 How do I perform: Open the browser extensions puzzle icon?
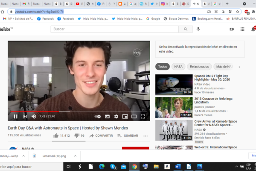253,12
